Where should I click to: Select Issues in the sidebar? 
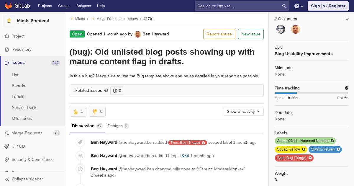coord(32,63)
